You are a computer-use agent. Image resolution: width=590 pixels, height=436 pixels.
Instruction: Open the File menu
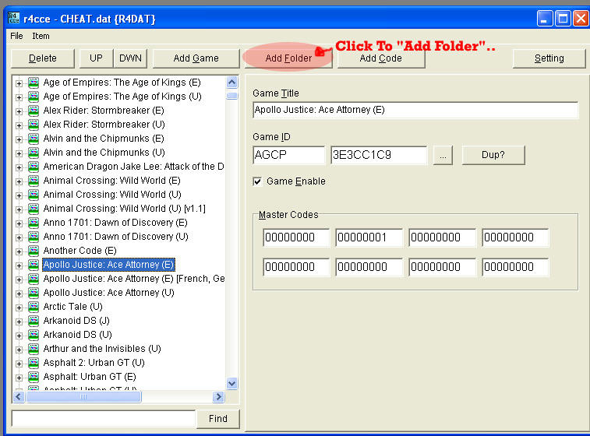click(x=16, y=36)
